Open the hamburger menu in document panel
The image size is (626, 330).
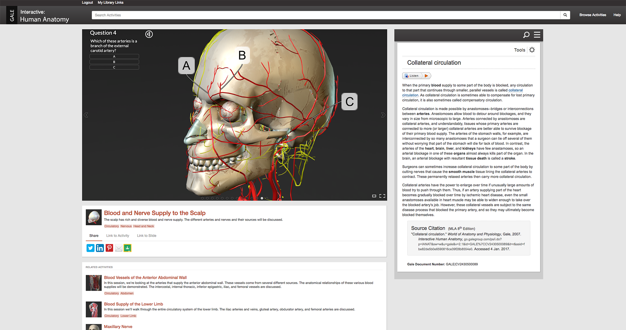coord(537,35)
